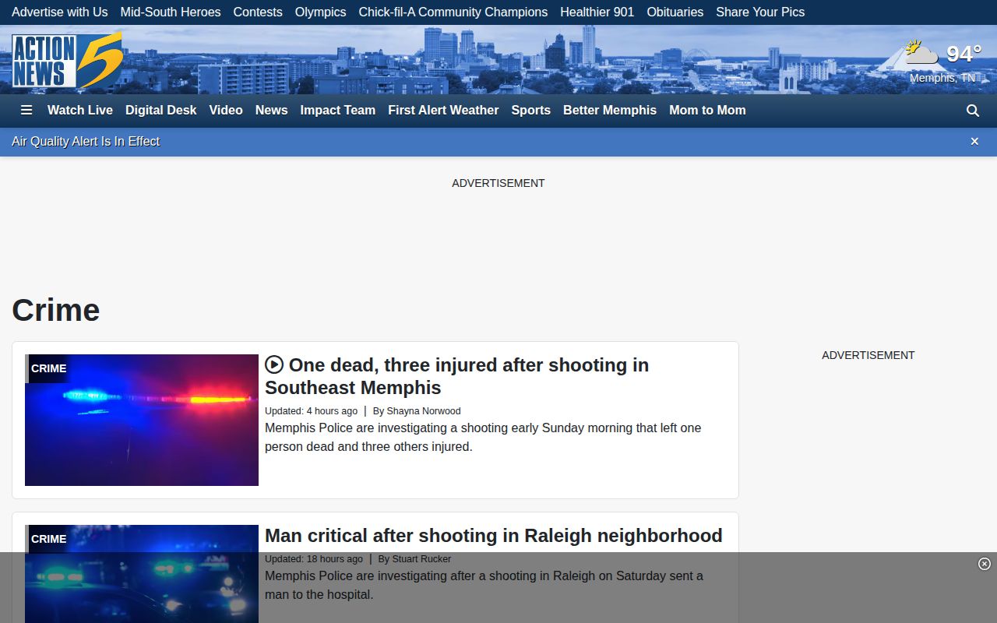The image size is (997, 623).
Task: Click the CRIME tag on first story
Action: (49, 368)
